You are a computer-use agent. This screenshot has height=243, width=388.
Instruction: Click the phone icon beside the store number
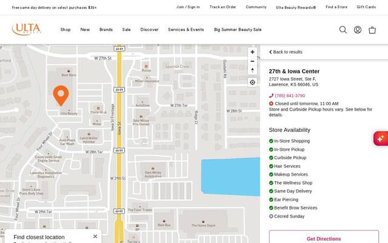(x=271, y=96)
